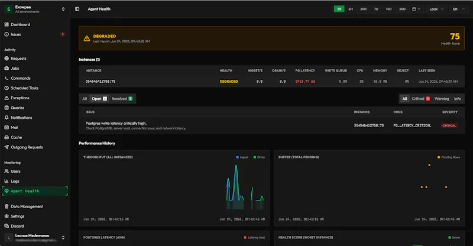
Task: Toggle Drain series in throughput chart legend
Action: click(x=259, y=157)
